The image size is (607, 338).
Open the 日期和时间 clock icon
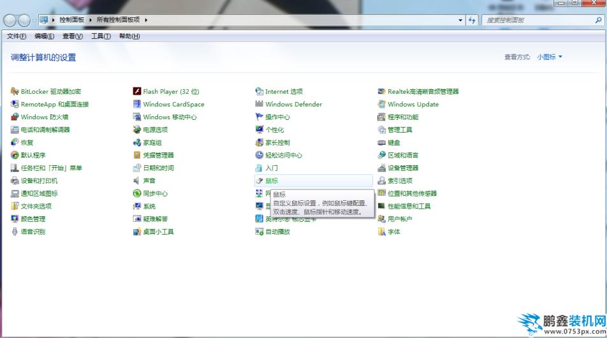[137, 168]
